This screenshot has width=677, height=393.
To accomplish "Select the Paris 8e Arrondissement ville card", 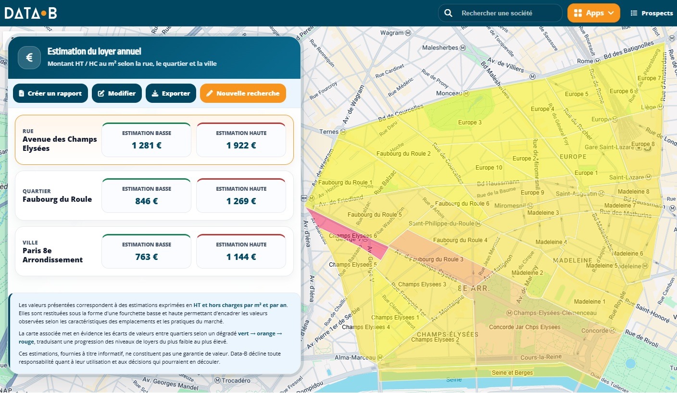I will [x=154, y=251].
